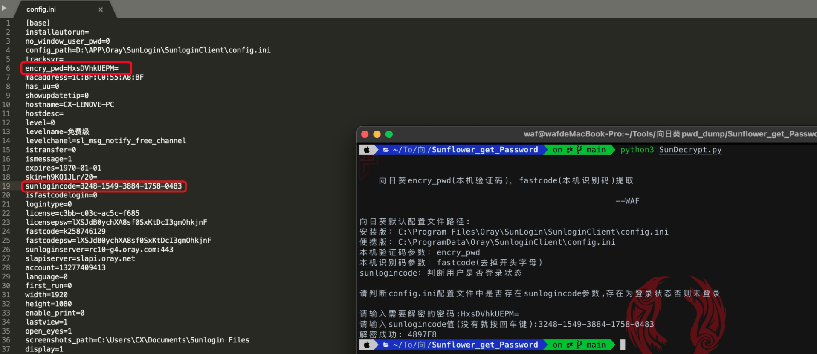Click the levelchanel=sl_msg_notify_free_channel line

point(106,141)
